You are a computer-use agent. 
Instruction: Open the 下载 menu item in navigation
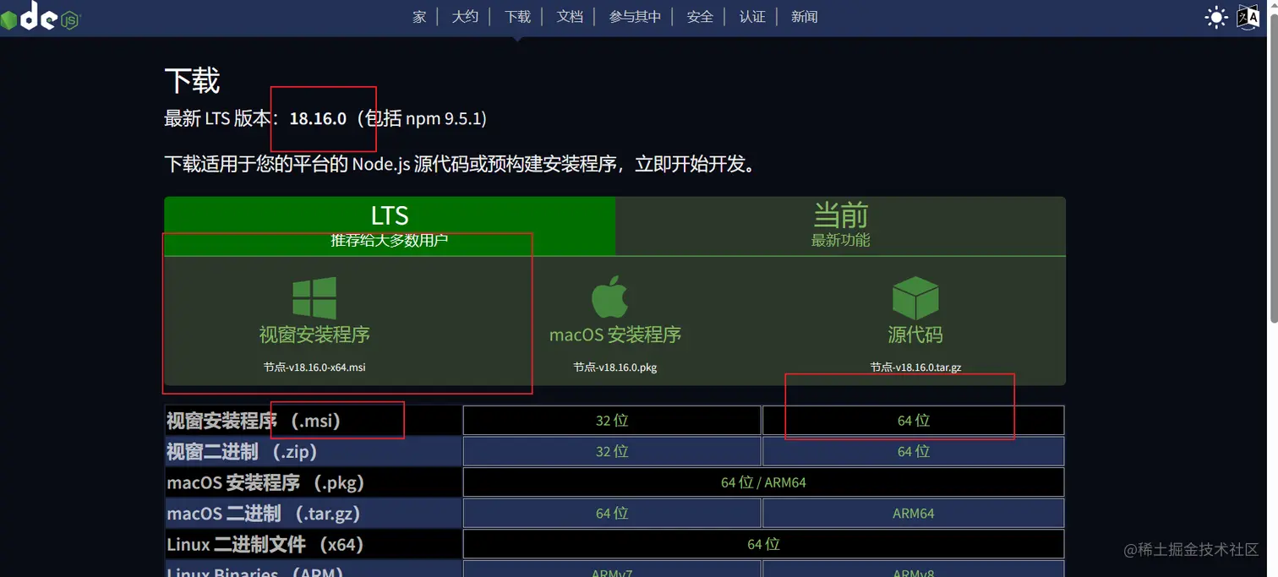(x=517, y=17)
